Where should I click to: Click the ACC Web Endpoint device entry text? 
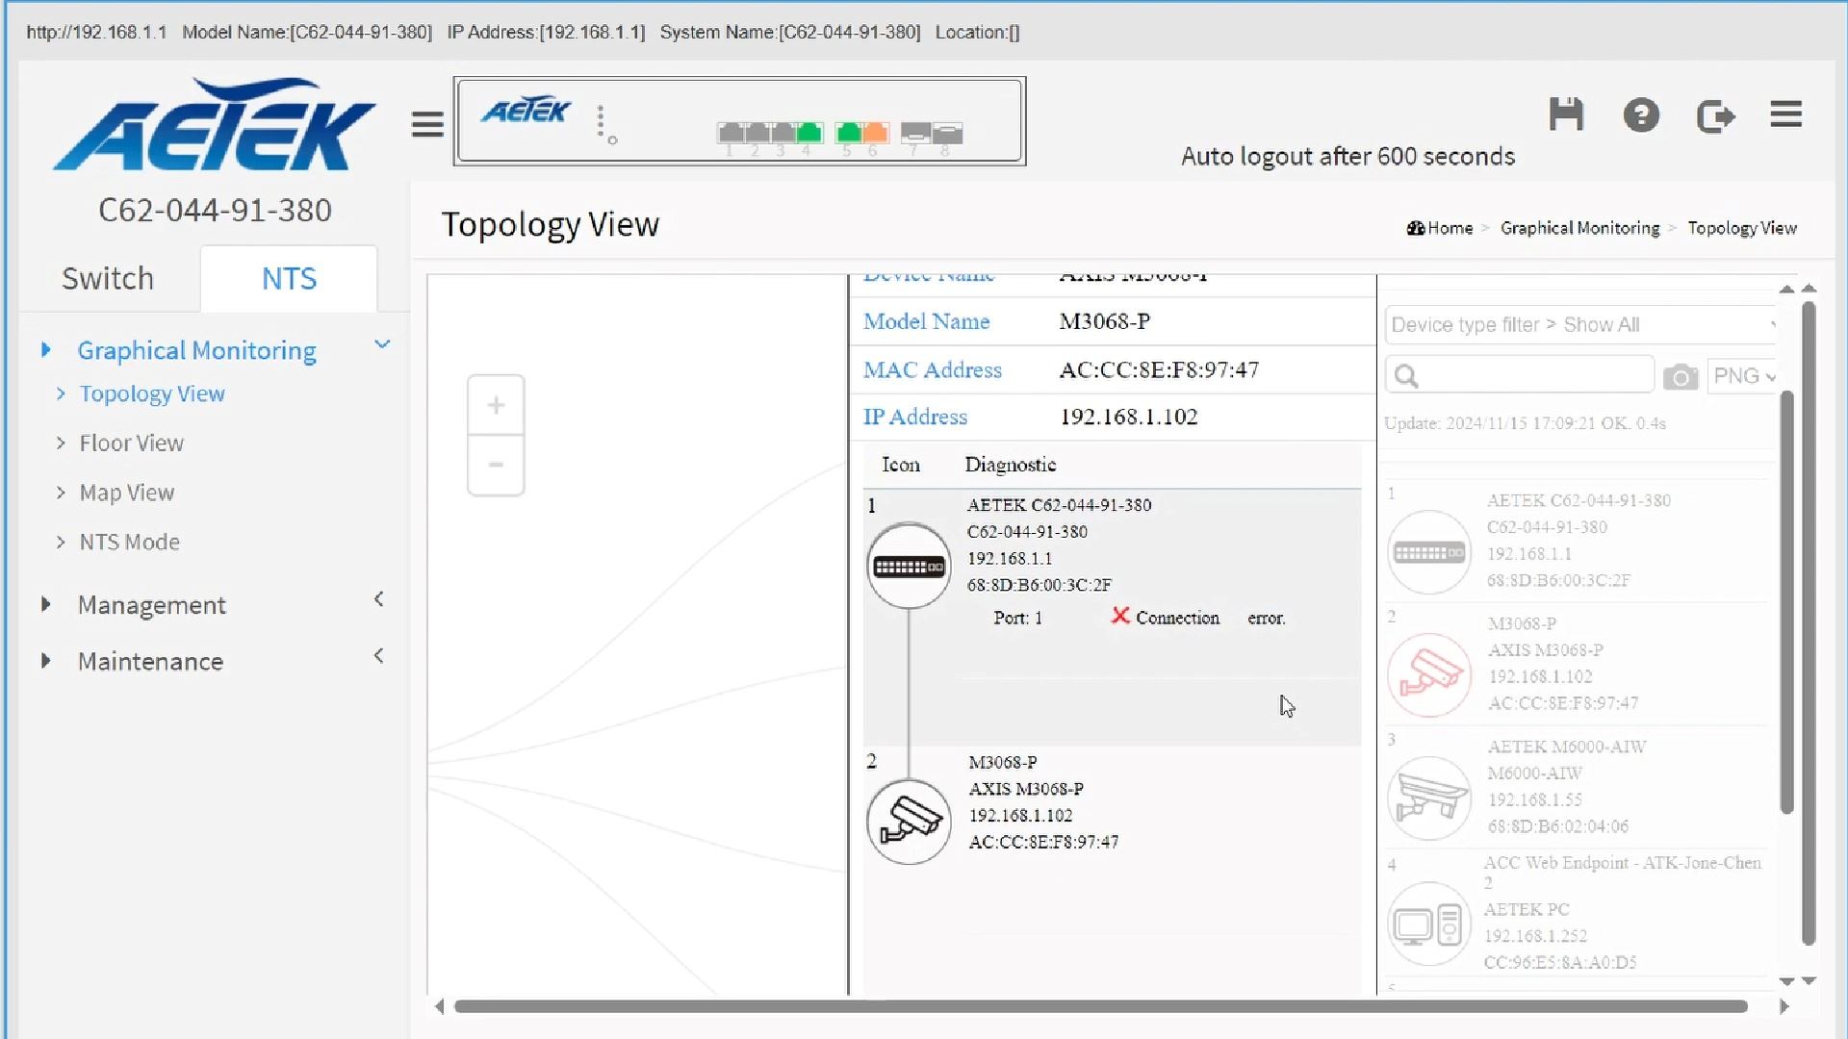pos(1623,872)
